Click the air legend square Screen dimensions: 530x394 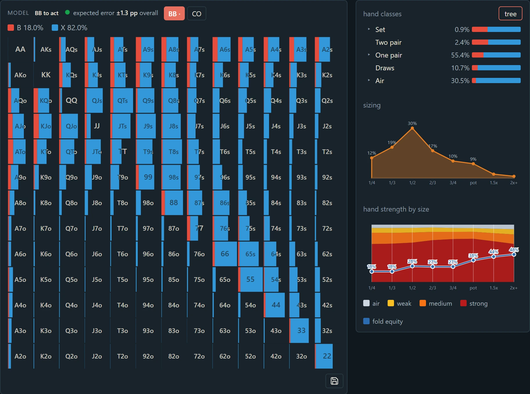(366, 303)
